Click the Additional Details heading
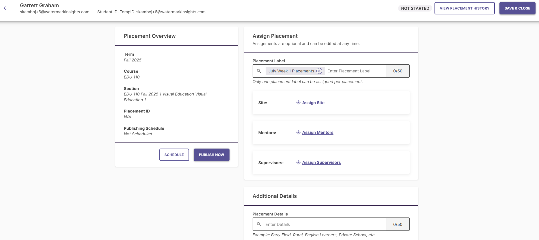Viewport: 539px width, 240px height. (x=275, y=196)
